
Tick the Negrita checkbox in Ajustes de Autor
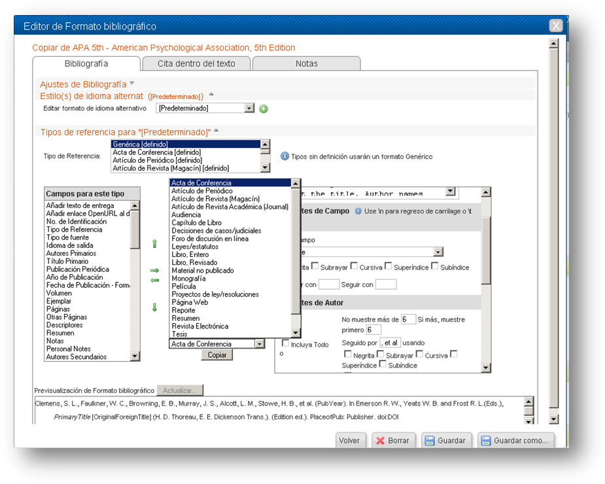[x=348, y=354]
